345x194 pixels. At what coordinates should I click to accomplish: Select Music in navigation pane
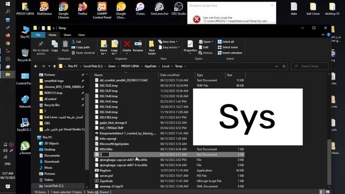49,168
